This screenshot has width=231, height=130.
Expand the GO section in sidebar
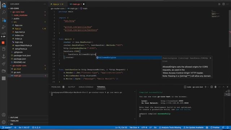28,124
